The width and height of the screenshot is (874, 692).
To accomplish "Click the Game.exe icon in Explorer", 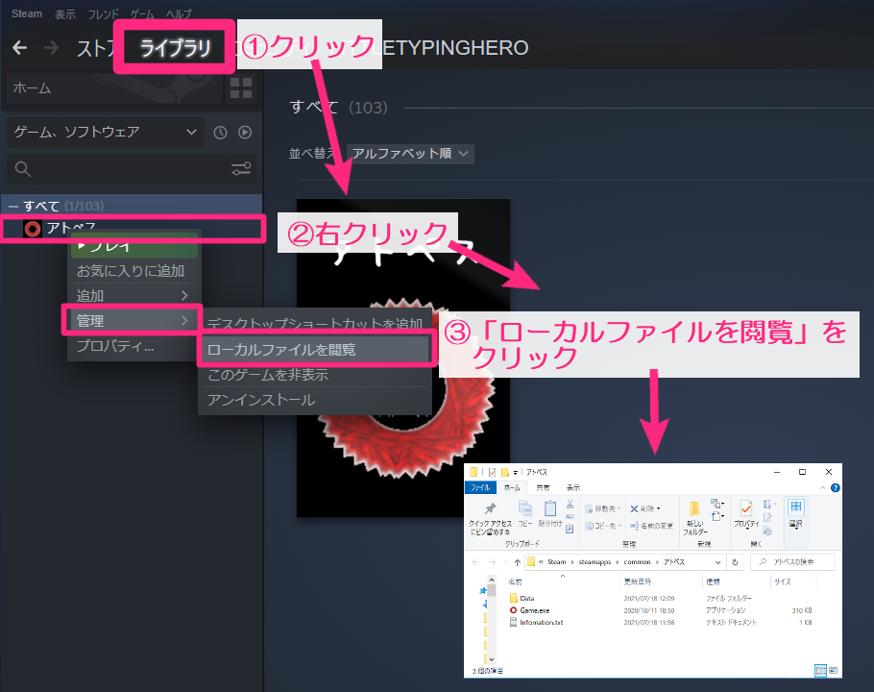I will pos(512,610).
